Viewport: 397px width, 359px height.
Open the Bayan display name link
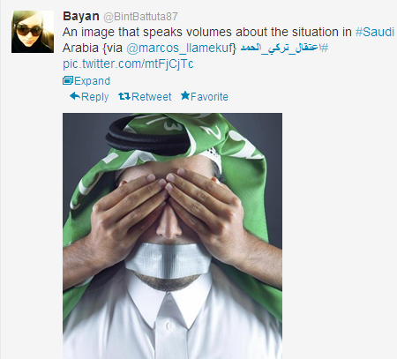81,16
